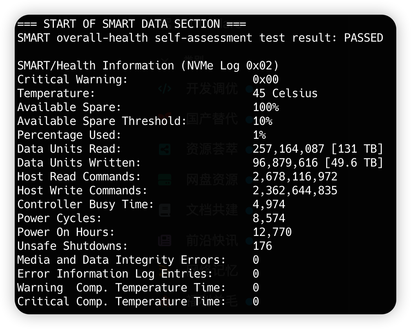Click the green drive icon beside 网盘资源
This screenshot has height=329, width=411.
pyautogui.click(x=165, y=180)
